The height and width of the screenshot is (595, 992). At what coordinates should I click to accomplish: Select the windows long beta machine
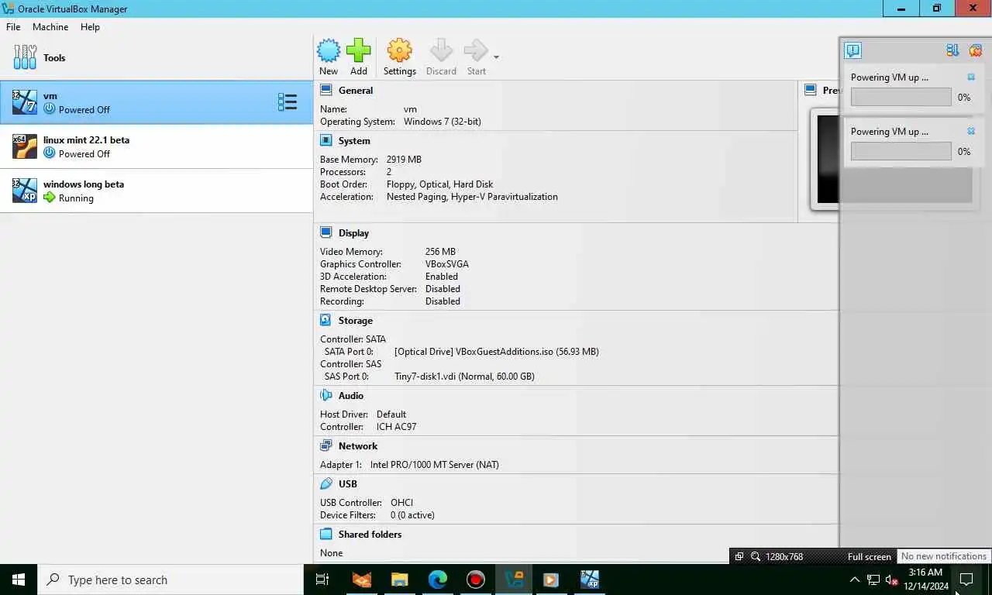point(157,191)
